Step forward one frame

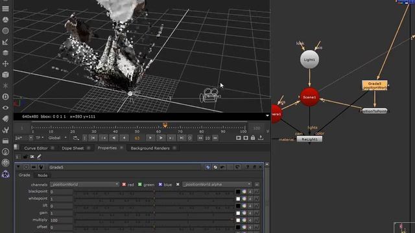point(150,138)
